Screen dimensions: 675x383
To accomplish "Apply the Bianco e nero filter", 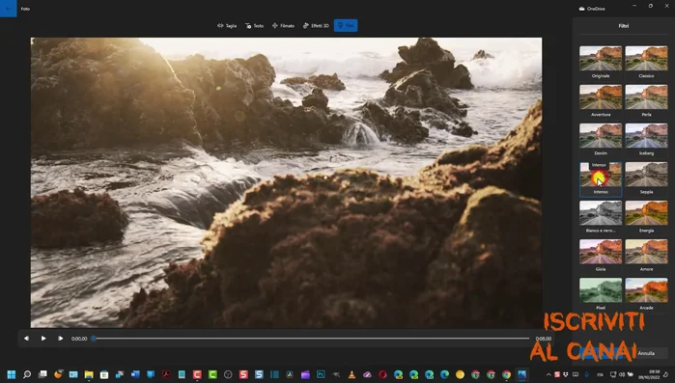I will (x=601, y=213).
